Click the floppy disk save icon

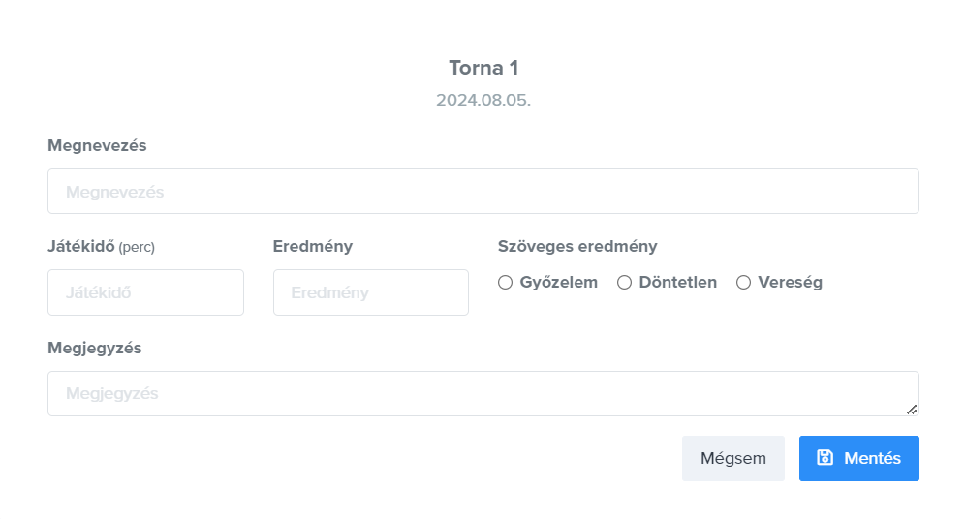(825, 458)
